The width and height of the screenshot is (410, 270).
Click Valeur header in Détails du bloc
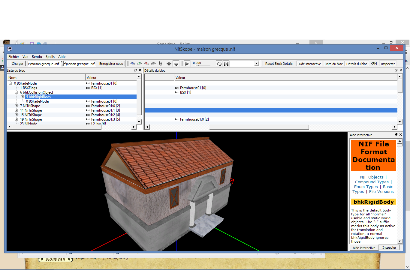(285, 77)
